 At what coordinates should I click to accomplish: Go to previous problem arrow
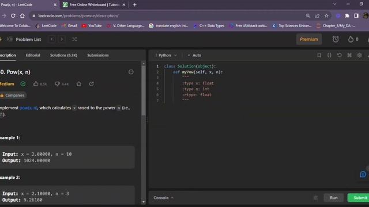[52, 39]
